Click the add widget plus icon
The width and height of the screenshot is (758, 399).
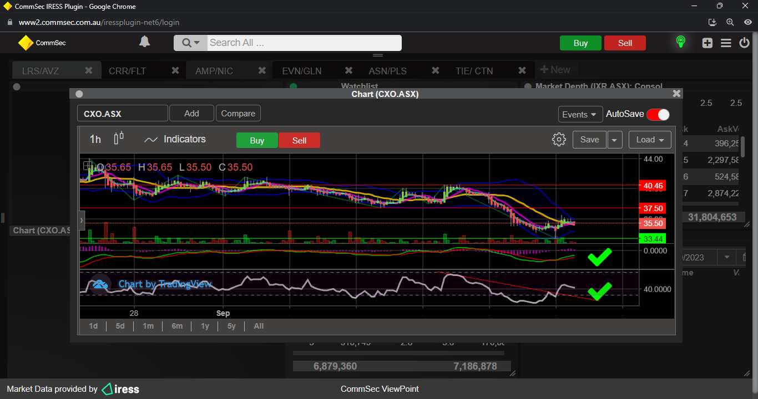[x=707, y=43]
